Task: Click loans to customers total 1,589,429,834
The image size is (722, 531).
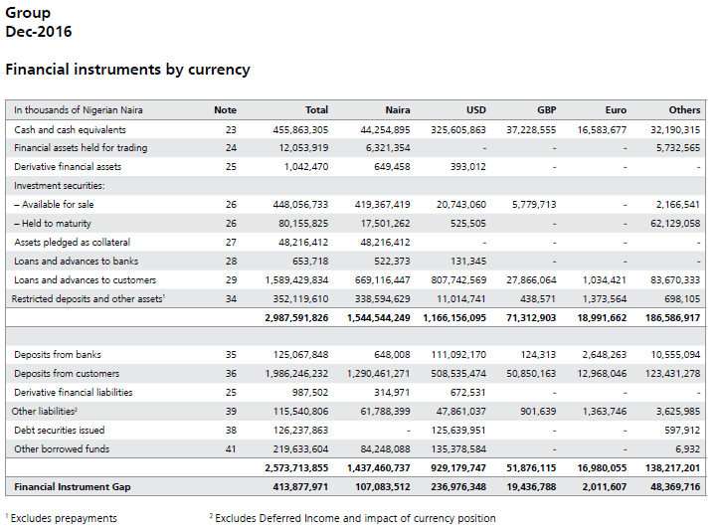Action: coord(297,280)
